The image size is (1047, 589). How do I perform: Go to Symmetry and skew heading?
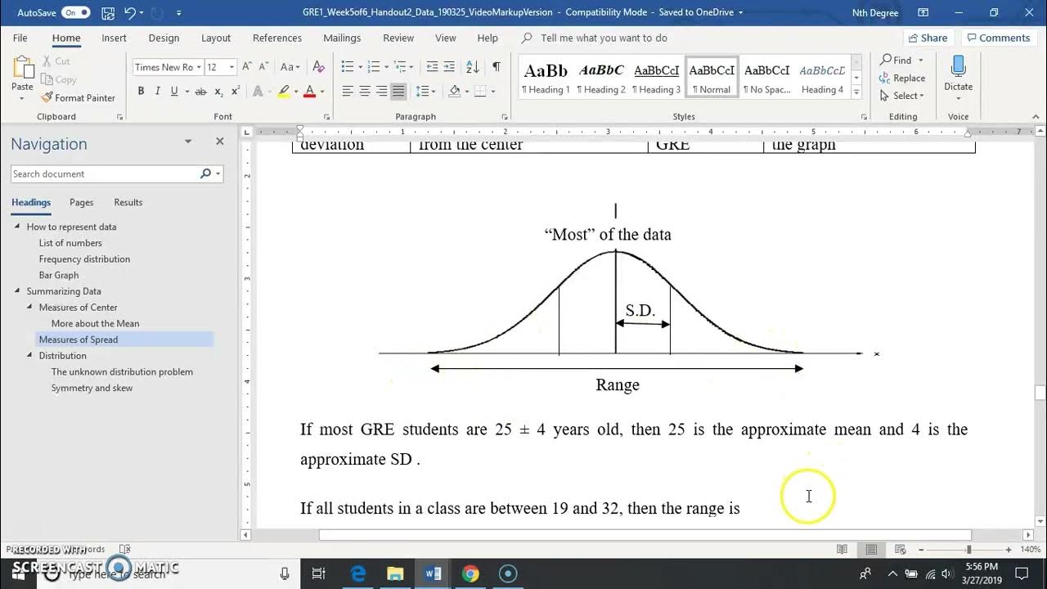(x=92, y=388)
